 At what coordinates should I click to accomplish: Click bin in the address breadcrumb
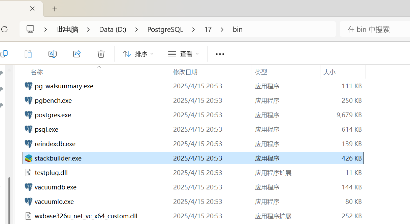[238, 30]
